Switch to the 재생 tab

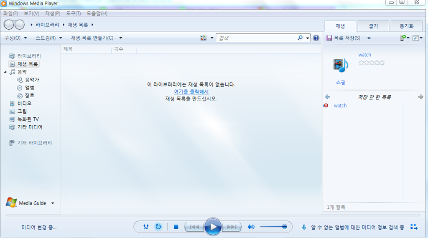340,26
